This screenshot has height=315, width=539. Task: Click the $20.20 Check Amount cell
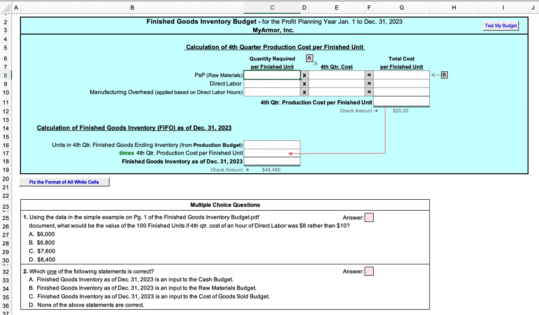401,111
